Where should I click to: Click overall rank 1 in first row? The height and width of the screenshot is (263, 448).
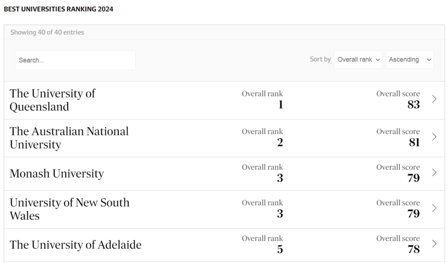[280, 105]
